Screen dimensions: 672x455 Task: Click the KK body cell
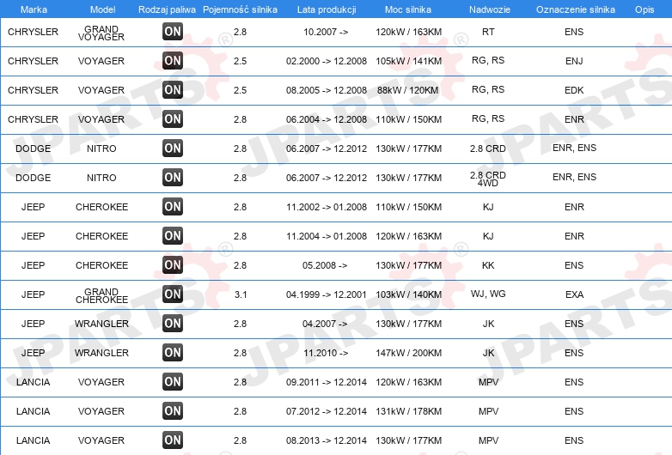click(x=488, y=265)
